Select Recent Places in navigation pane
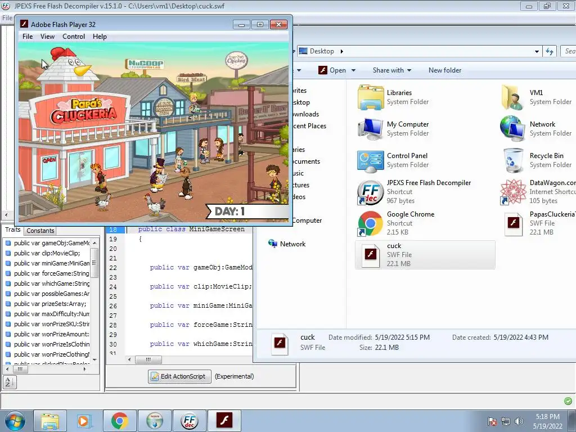This screenshot has width=576, height=432. pos(310,126)
